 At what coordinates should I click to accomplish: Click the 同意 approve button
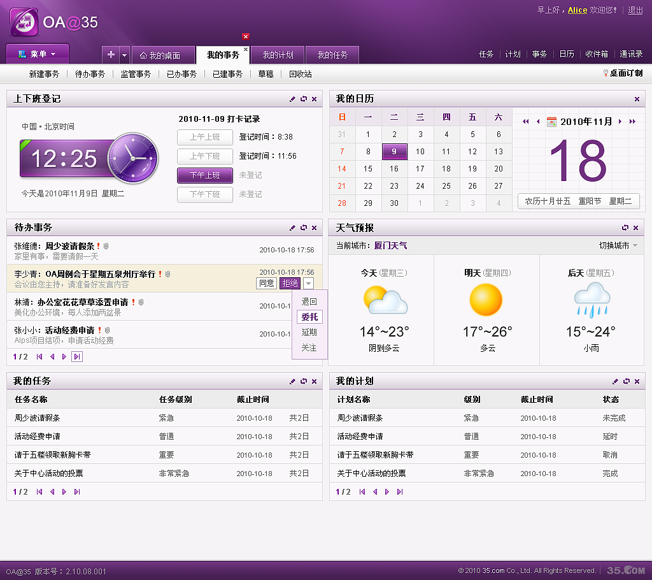267,283
